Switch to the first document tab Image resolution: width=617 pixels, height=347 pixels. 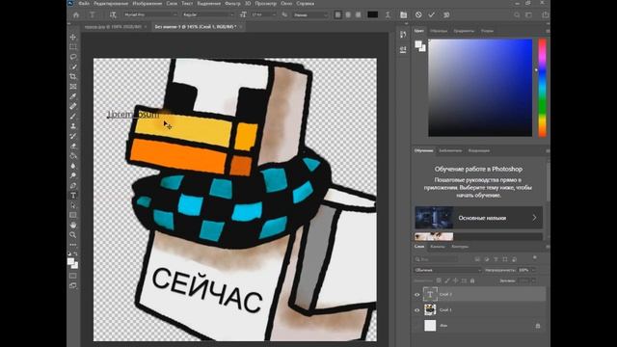coord(113,27)
